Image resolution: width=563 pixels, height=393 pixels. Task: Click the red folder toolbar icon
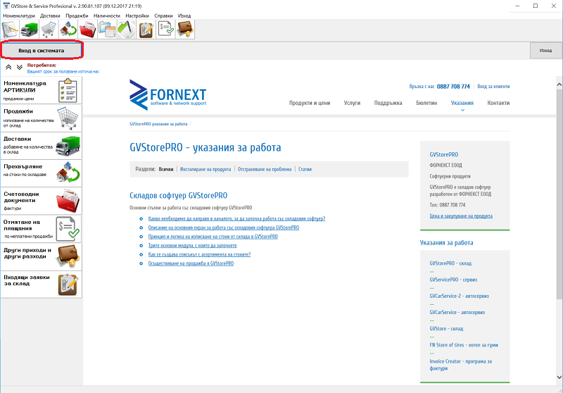pyautogui.click(x=87, y=29)
